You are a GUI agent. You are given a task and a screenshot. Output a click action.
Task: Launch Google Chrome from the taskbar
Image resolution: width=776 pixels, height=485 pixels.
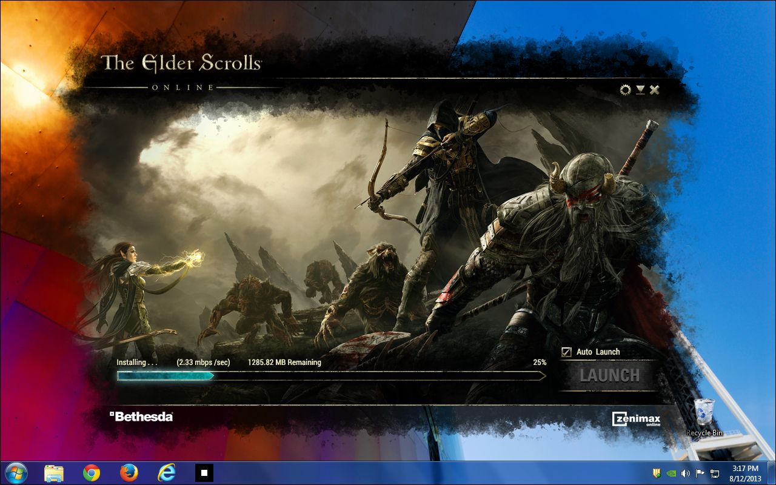coord(92,473)
